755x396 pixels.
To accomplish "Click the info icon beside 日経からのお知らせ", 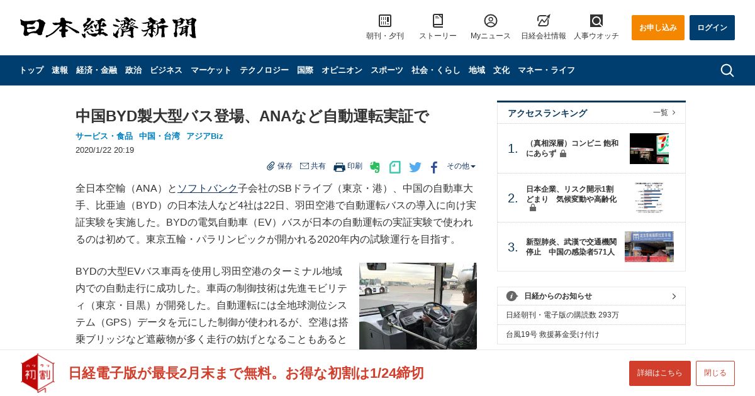I will pyautogui.click(x=512, y=296).
